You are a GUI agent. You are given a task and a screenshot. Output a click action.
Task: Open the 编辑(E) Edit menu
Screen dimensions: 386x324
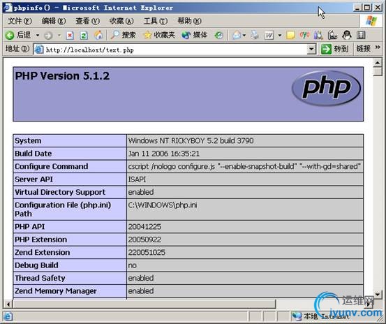tap(54, 21)
